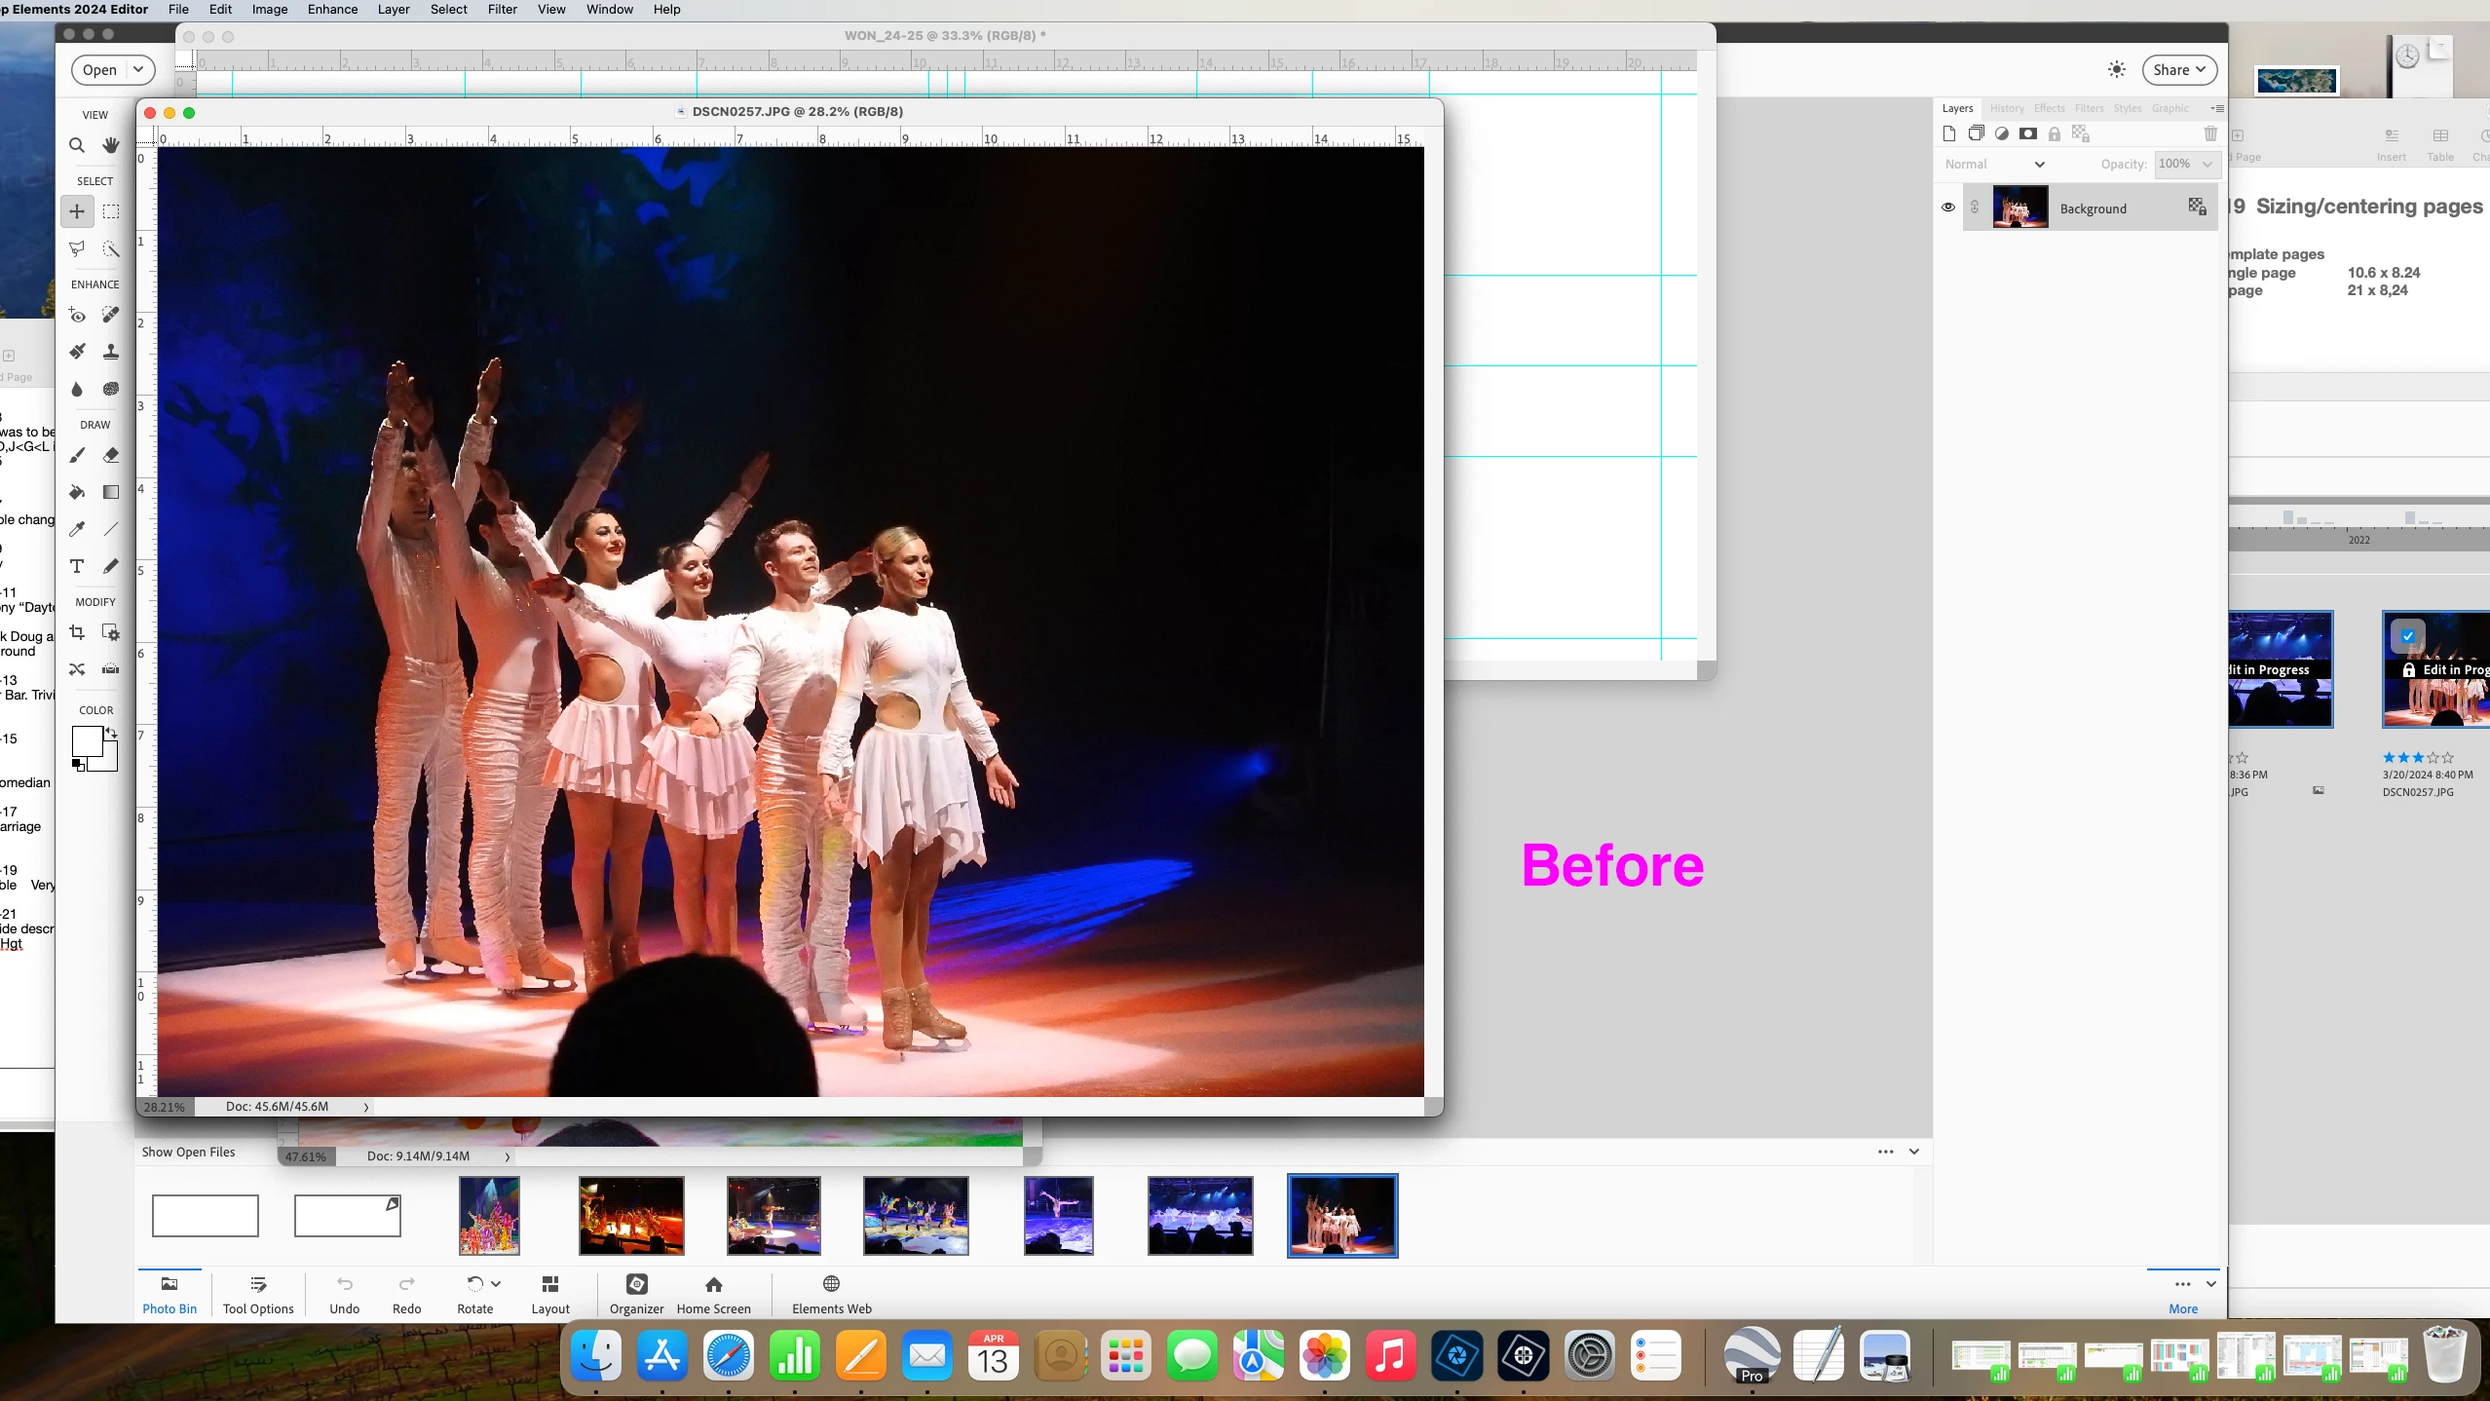Activate the Paint Bucket tool

click(77, 492)
